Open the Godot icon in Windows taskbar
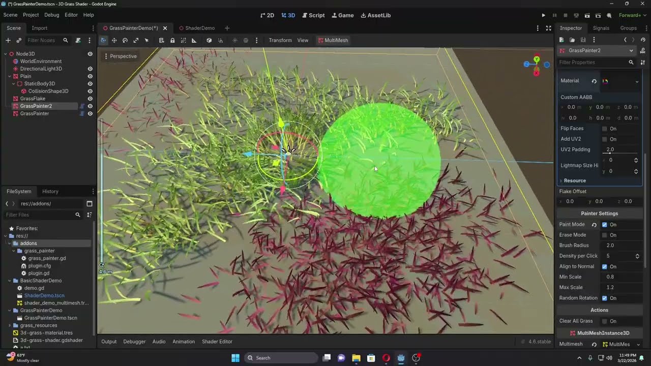651x366 pixels. [x=401, y=358]
